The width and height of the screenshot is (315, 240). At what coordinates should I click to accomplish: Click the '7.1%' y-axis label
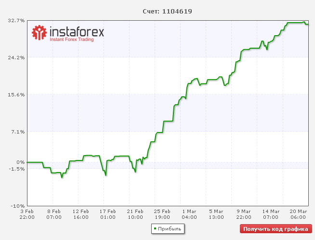[x=18, y=132]
